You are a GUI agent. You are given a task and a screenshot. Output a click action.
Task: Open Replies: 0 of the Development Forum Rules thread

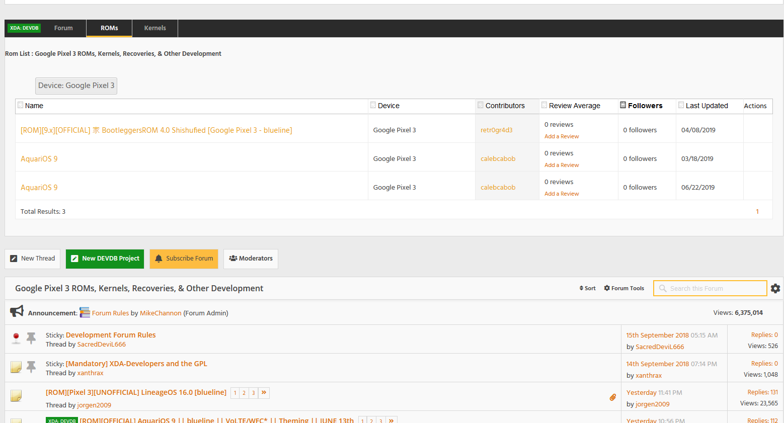tap(764, 335)
